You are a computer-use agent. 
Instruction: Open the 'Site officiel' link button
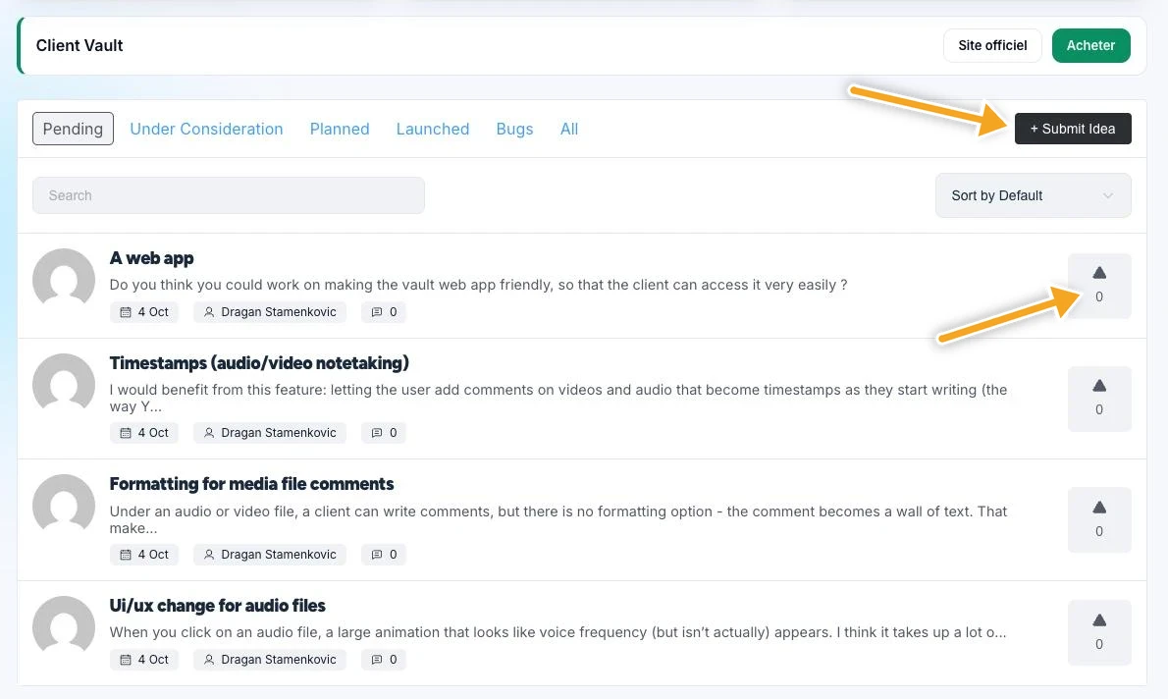(992, 45)
